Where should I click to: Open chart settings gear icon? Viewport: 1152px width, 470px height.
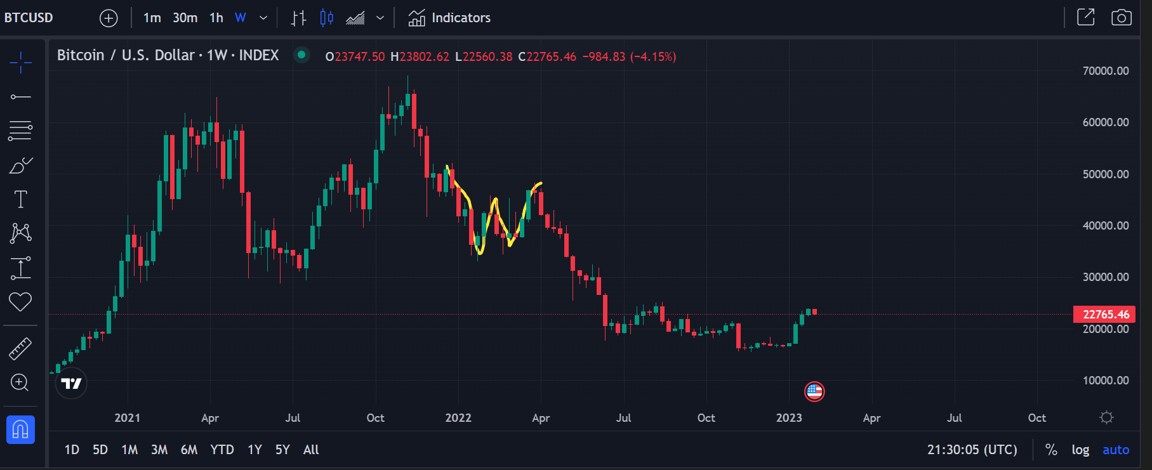click(x=1106, y=417)
